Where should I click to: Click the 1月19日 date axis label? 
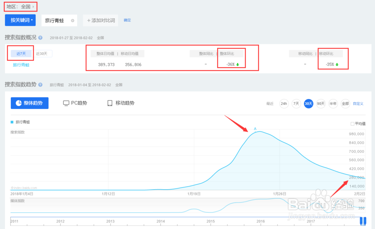(194, 194)
